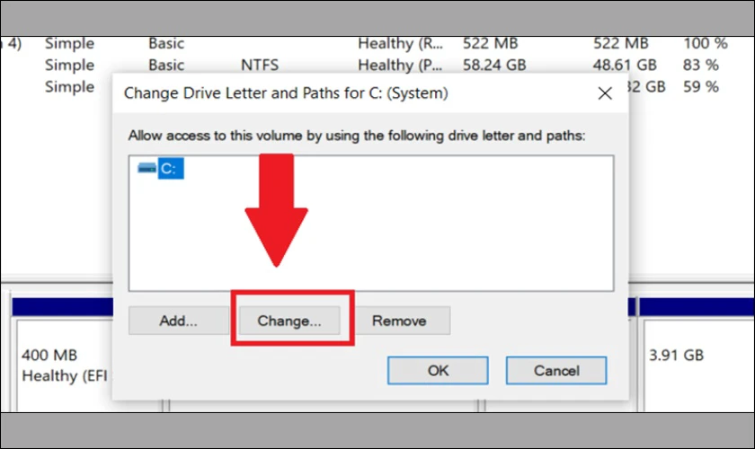Click the 100 % free value
The height and width of the screenshot is (449, 755).
(706, 43)
